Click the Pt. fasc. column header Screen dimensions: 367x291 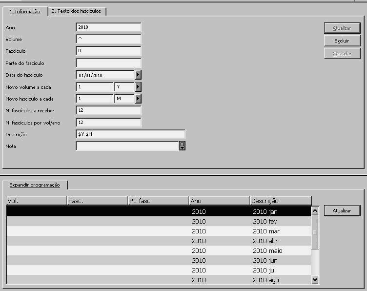158,201
